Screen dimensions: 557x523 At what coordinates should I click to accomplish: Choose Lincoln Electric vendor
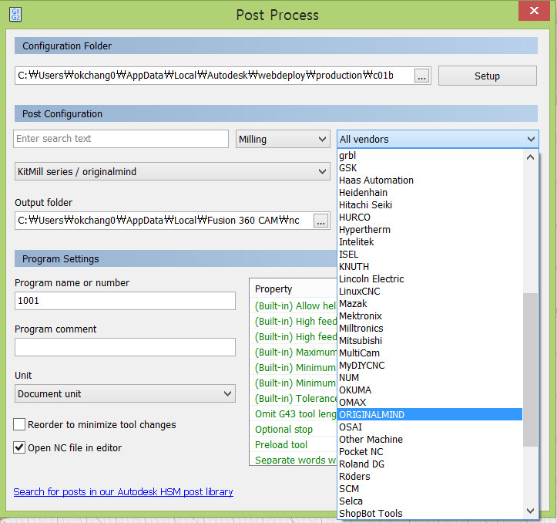click(x=430, y=279)
